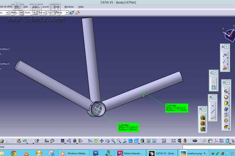Open the Formula f(x) tool
The height and width of the screenshot is (156, 235).
(x=46, y=141)
